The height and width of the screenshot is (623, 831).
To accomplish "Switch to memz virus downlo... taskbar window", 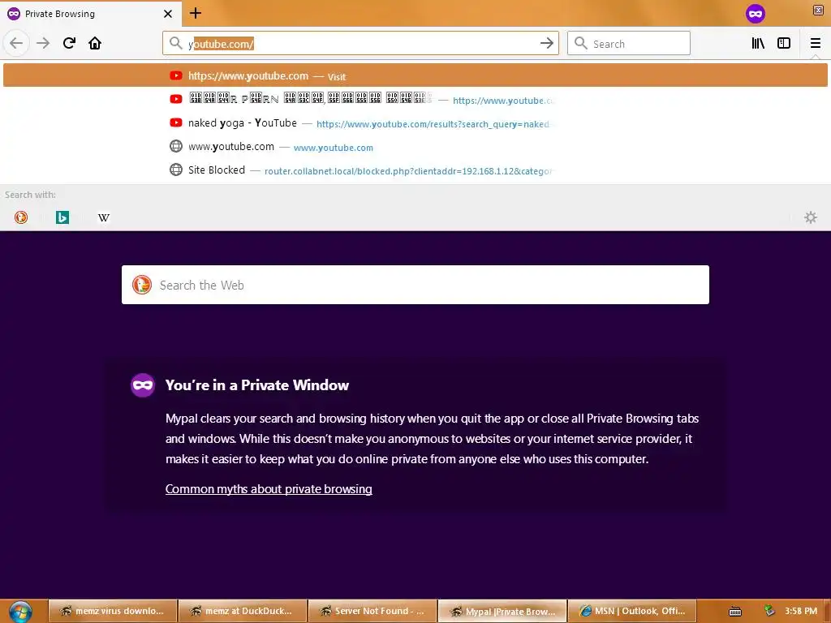I will (112, 611).
